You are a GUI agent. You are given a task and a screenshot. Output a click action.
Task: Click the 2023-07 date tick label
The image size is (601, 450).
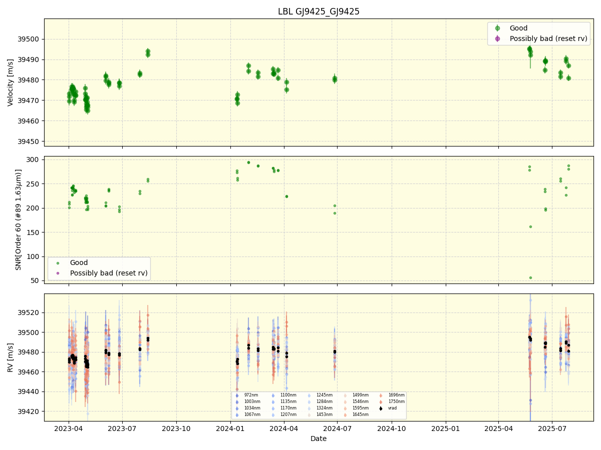pos(122,428)
